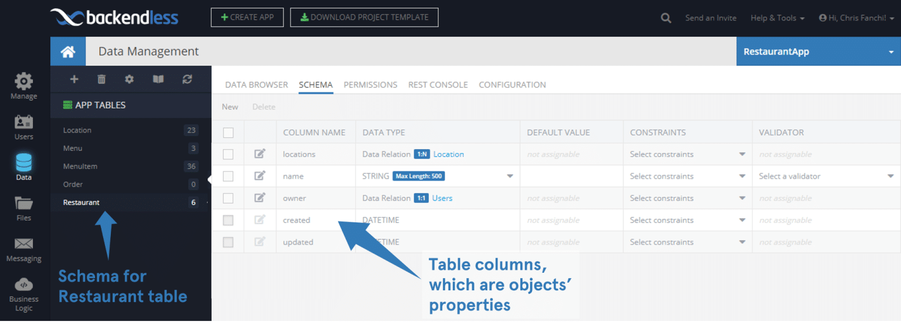Edit the name column
The width and height of the screenshot is (901, 325).
pyautogui.click(x=259, y=175)
